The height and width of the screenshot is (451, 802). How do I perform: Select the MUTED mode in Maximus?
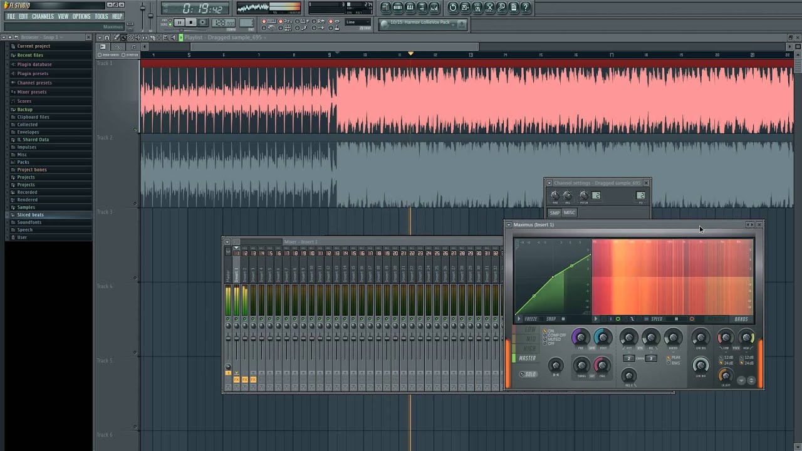coord(551,340)
